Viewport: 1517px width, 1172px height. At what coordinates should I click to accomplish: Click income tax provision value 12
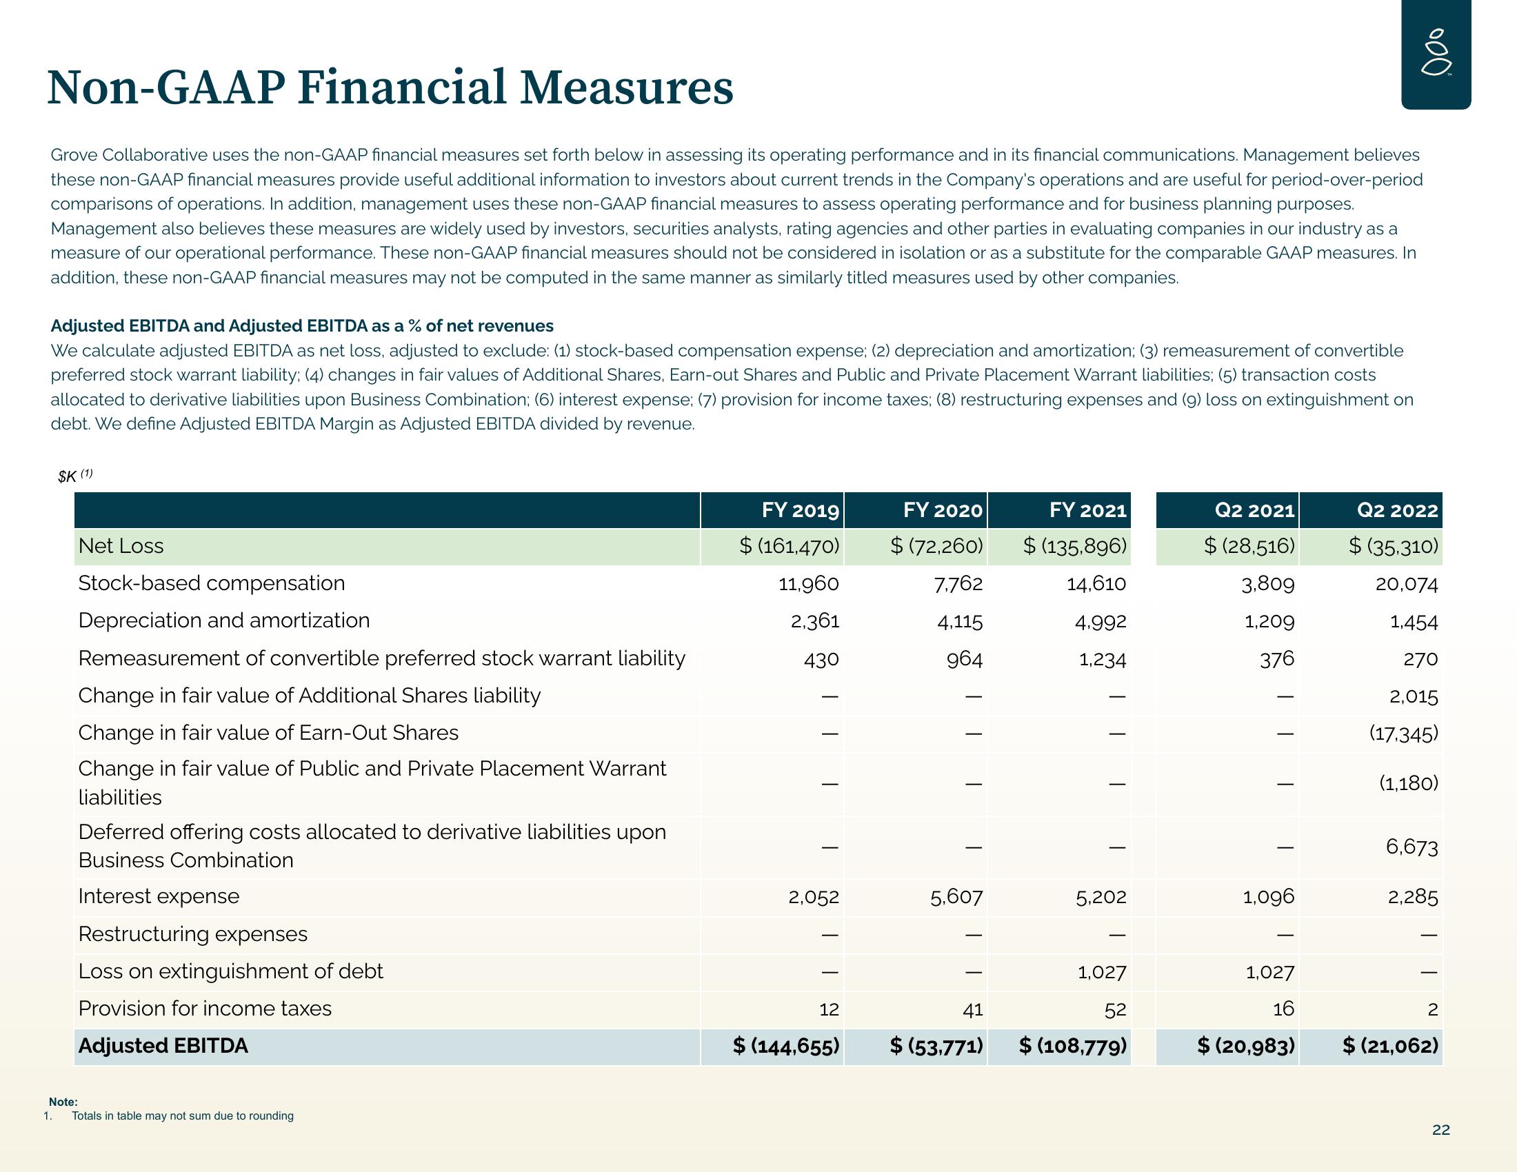point(829,1009)
